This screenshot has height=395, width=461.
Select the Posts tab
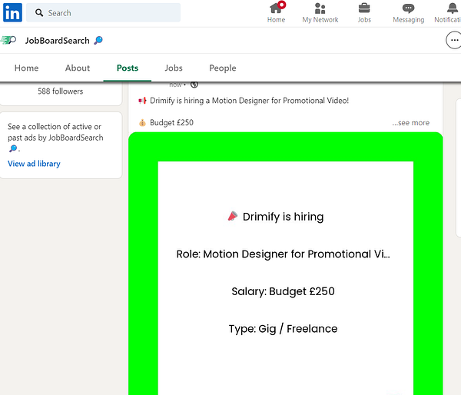[x=128, y=68]
